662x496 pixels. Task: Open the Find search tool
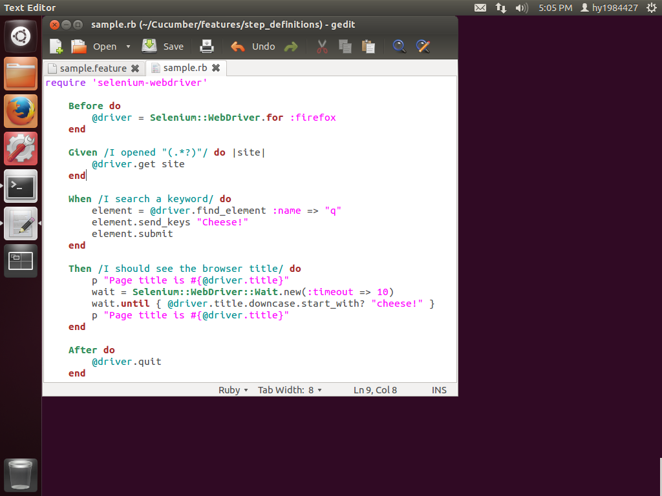tap(399, 46)
